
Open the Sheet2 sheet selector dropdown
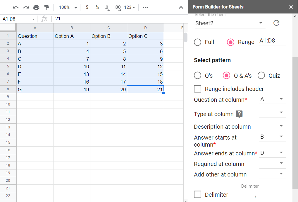[230, 23]
